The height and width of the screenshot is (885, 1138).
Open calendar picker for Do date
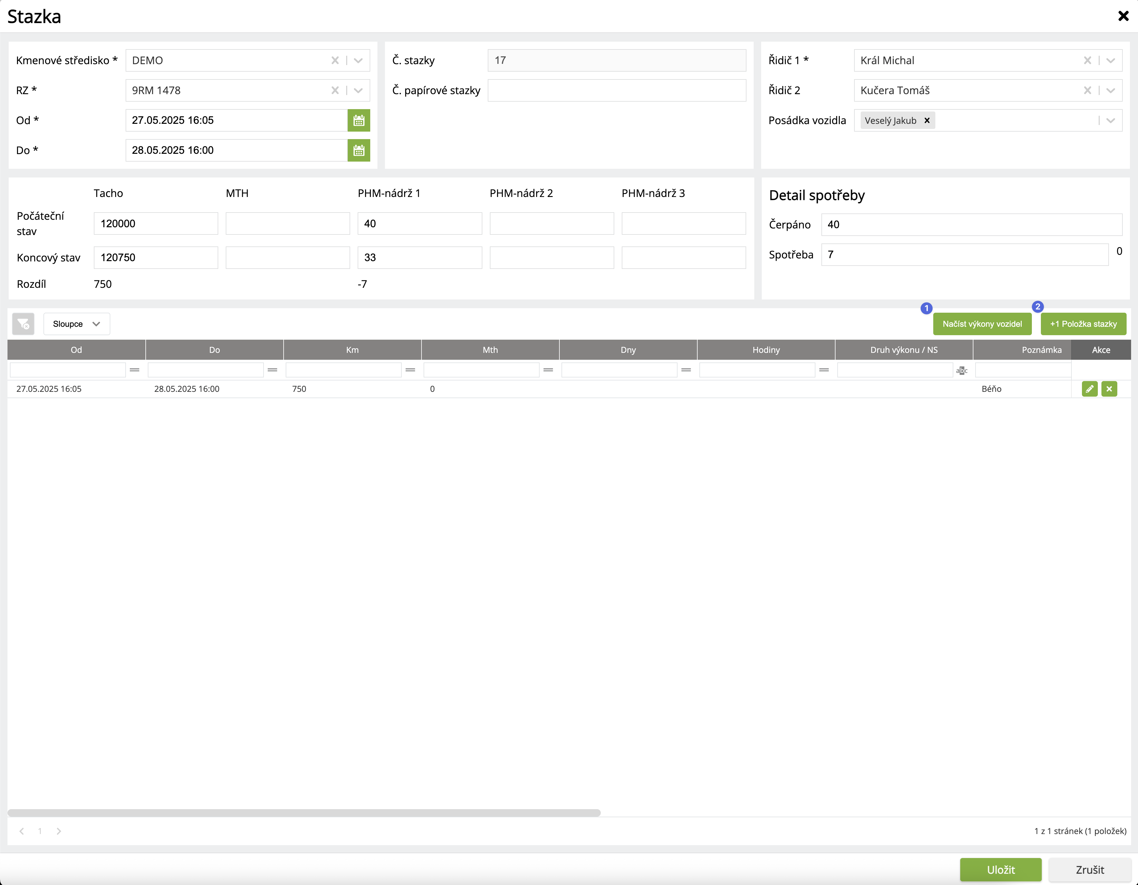coord(359,150)
